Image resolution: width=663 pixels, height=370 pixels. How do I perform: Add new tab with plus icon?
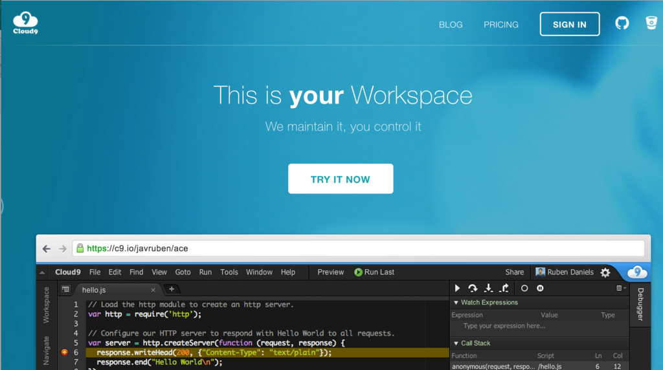[171, 289]
